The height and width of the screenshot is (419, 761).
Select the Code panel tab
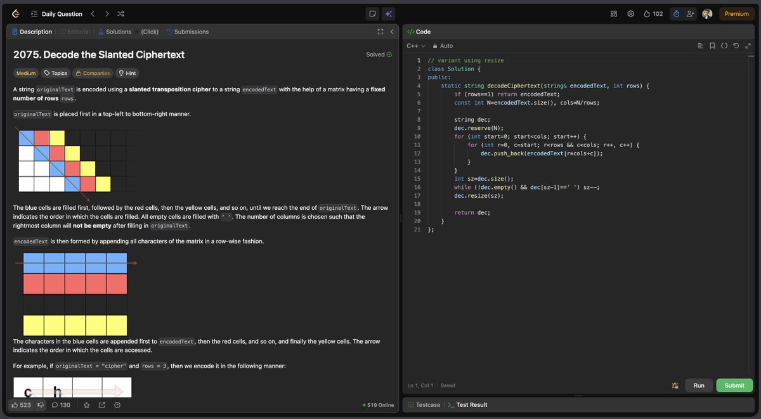[x=419, y=32]
